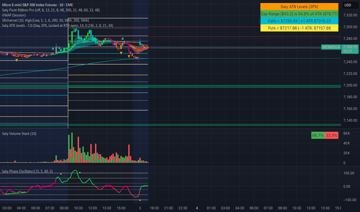
Task: Open the USD currency selector
Action: pos(348,5)
